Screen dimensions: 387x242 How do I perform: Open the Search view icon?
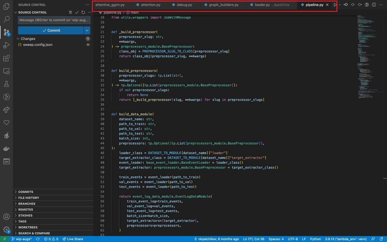(x=6, y=19)
